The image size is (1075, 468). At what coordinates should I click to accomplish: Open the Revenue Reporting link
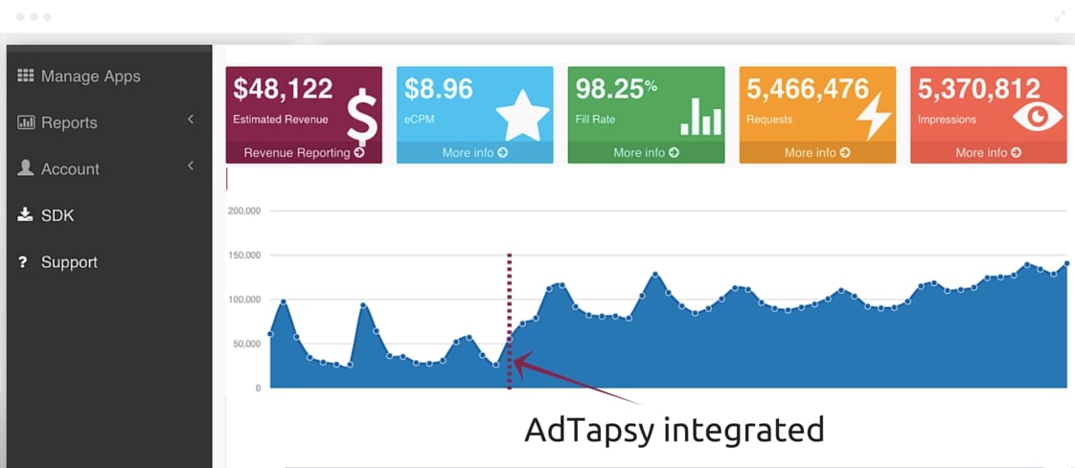(x=304, y=153)
